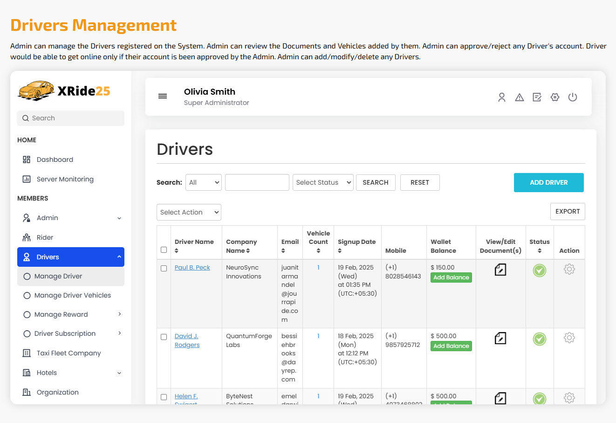Open Dashboard from sidebar
This screenshot has width=616, height=423.
(x=55, y=159)
